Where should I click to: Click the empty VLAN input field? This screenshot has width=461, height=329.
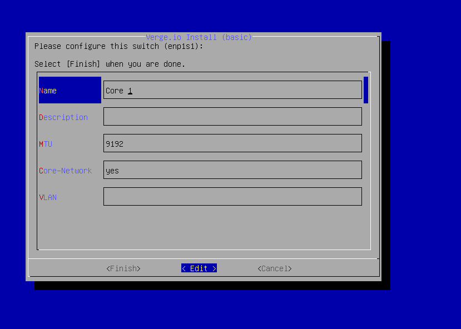[x=232, y=196]
